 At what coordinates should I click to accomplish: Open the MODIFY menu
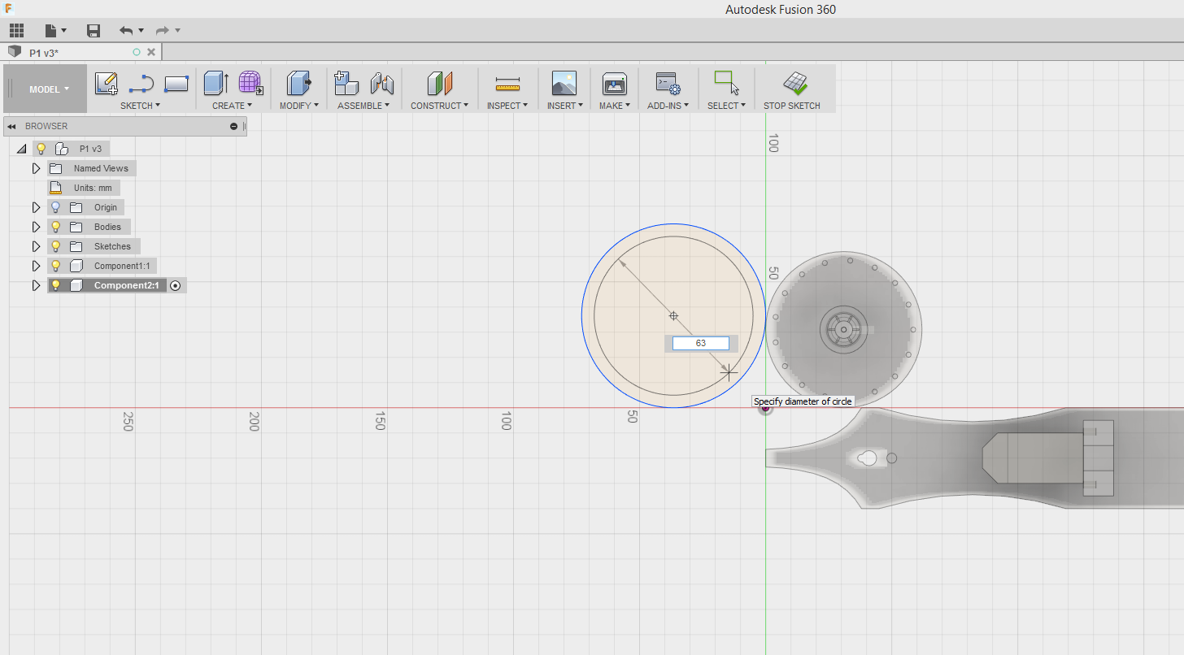pyautogui.click(x=299, y=106)
